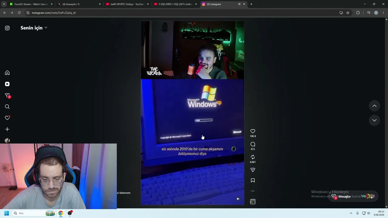Go forward in the browser
Viewport: 388px width, 218px height.
(x=12, y=13)
